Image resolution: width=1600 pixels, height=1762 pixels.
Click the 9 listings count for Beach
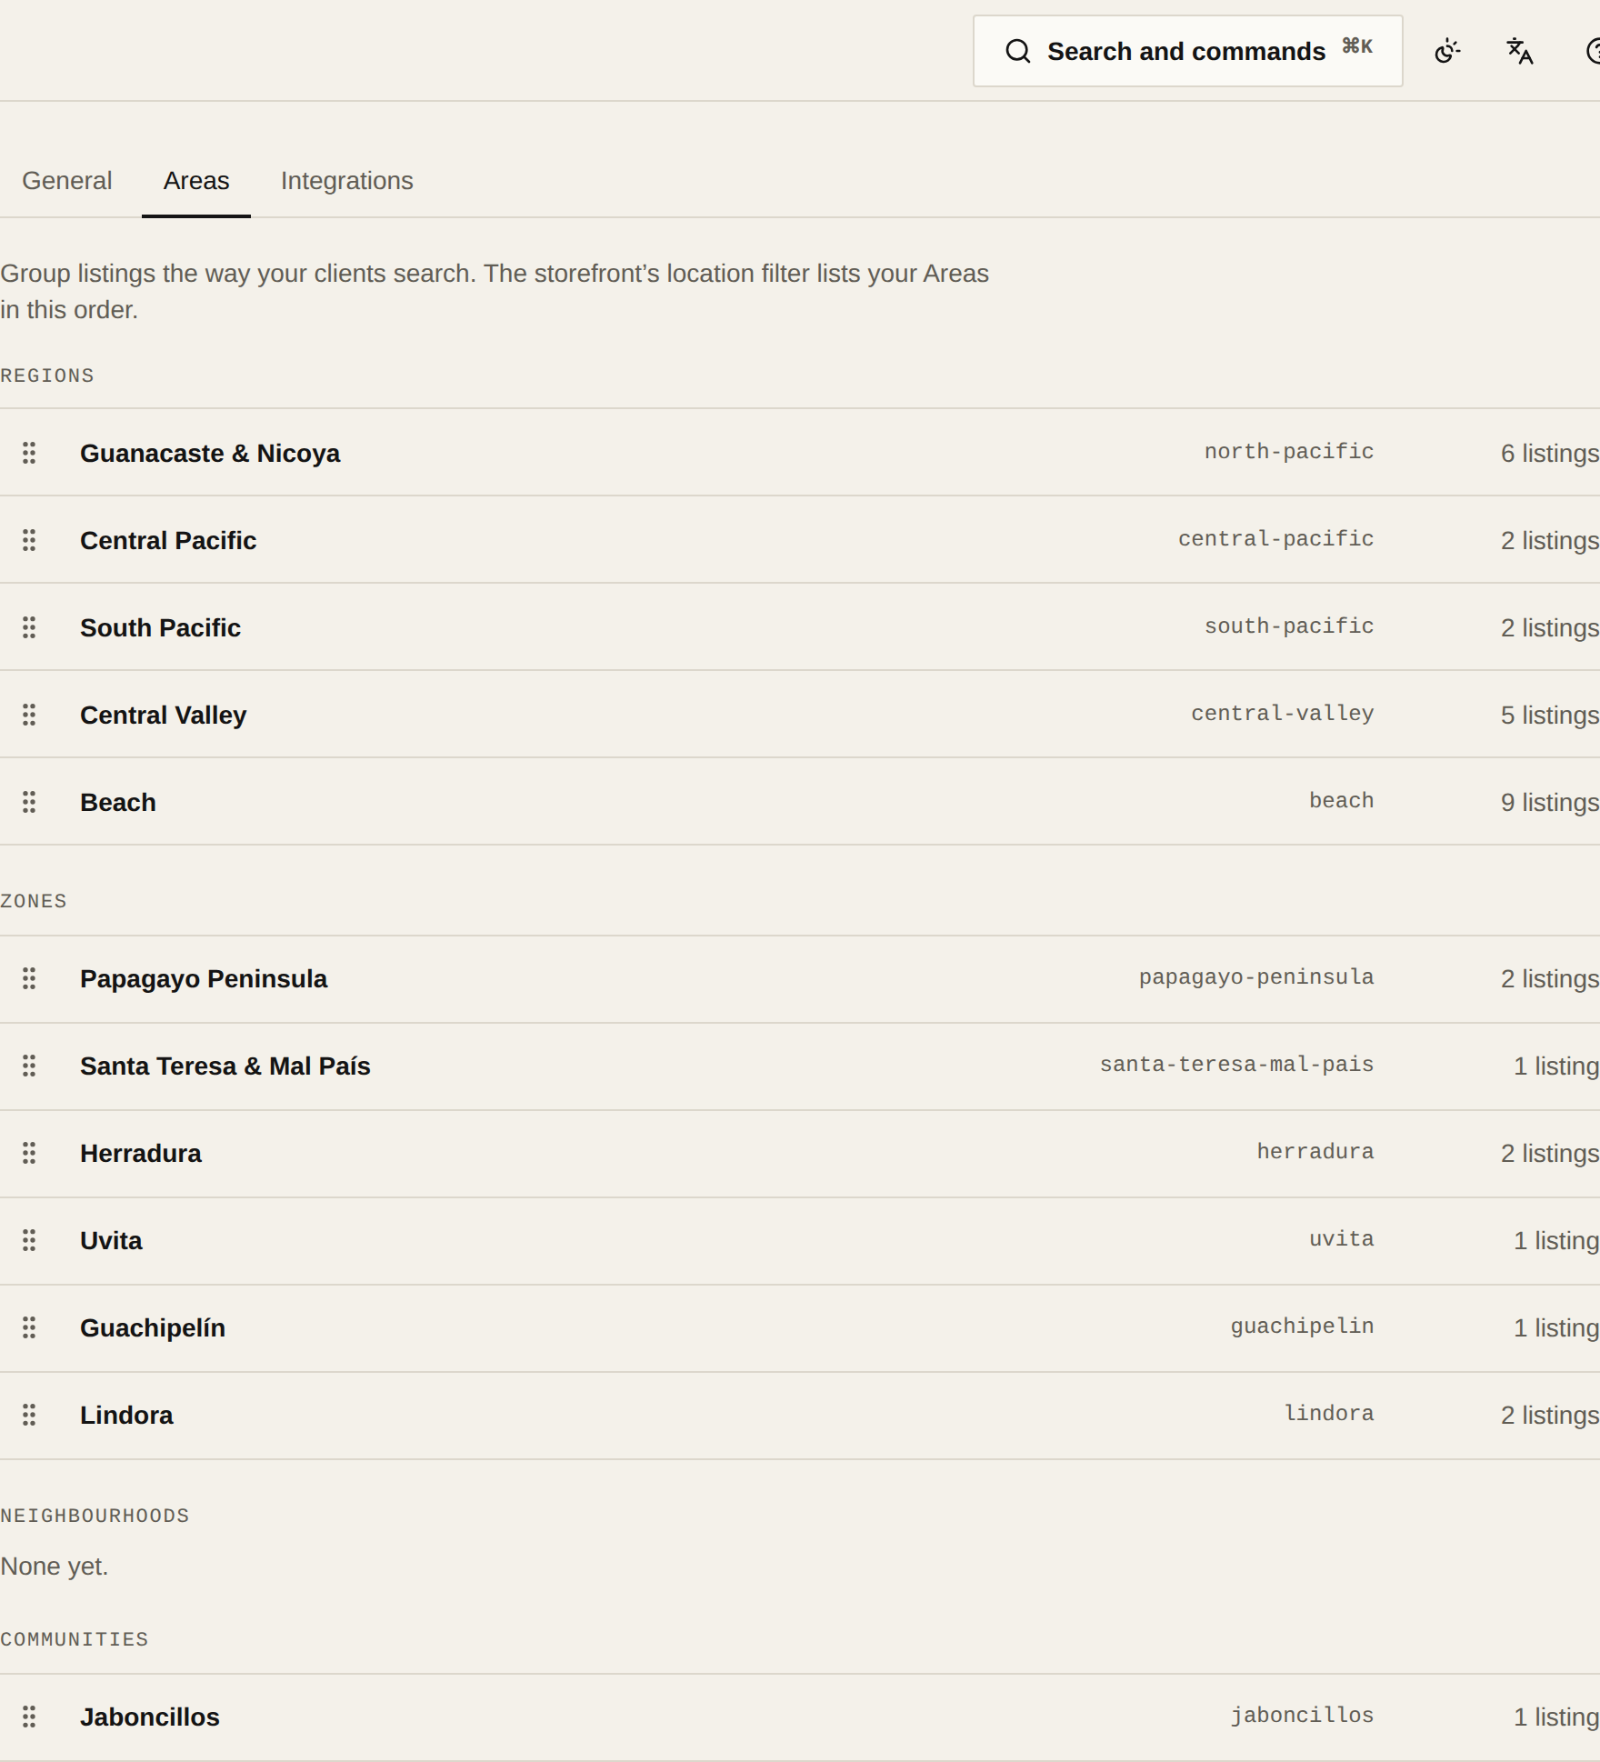tap(1550, 802)
